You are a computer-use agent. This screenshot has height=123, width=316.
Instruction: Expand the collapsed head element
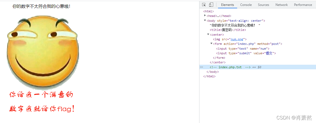tap(205, 16)
